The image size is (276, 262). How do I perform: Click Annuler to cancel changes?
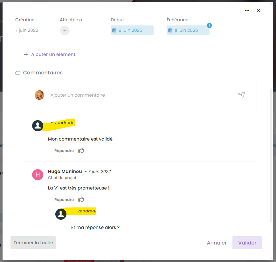(x=217, y=243)
